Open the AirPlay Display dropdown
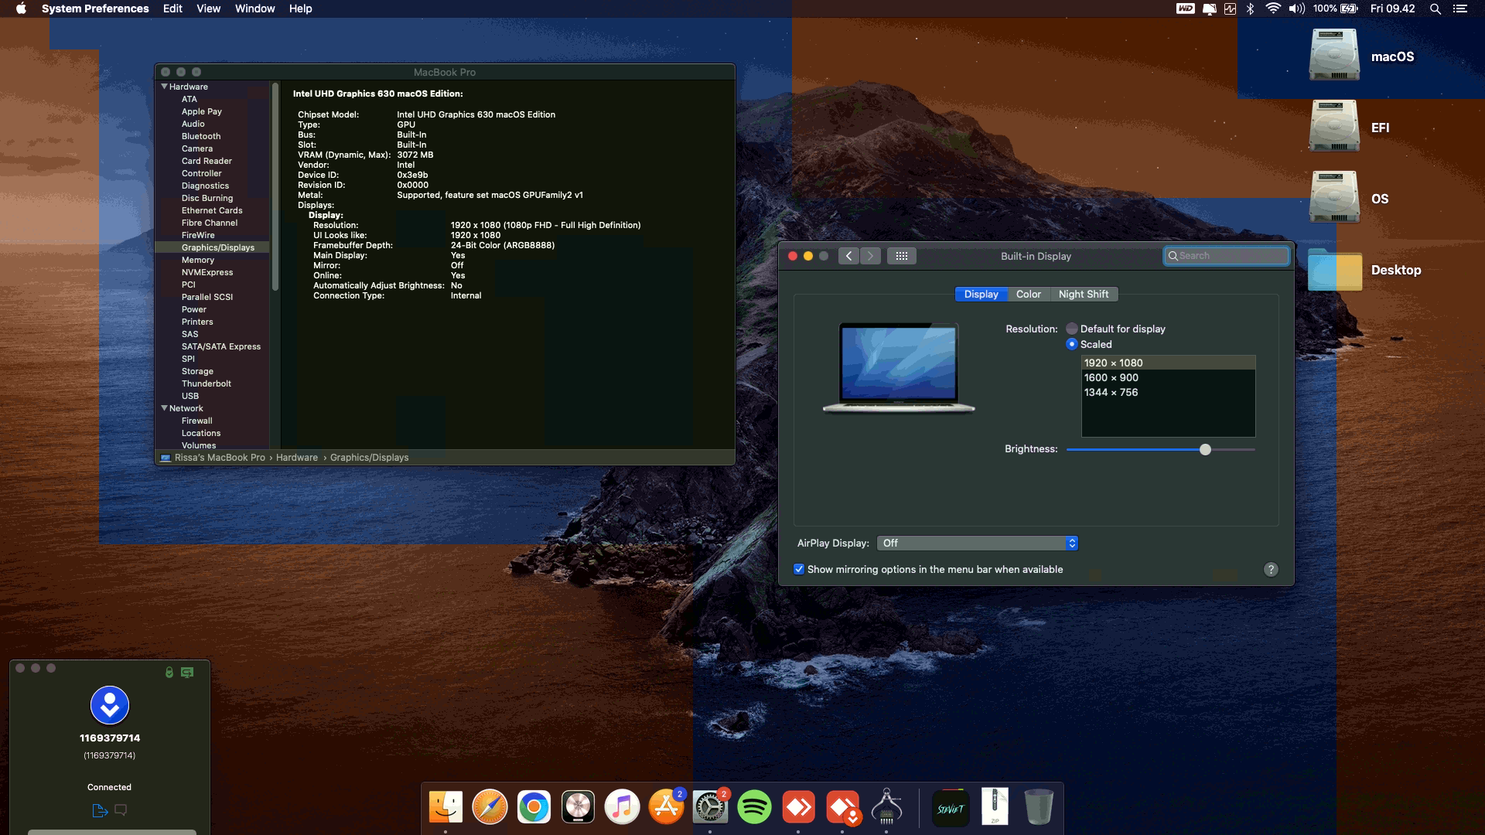The height and width of the screenshot is (835, 1485). point(978,544)
